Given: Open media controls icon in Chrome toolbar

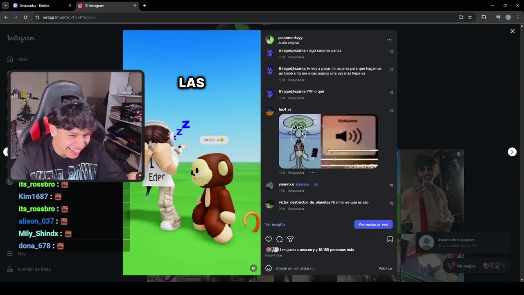Looking at the screenshot, I should click(498, 17).
